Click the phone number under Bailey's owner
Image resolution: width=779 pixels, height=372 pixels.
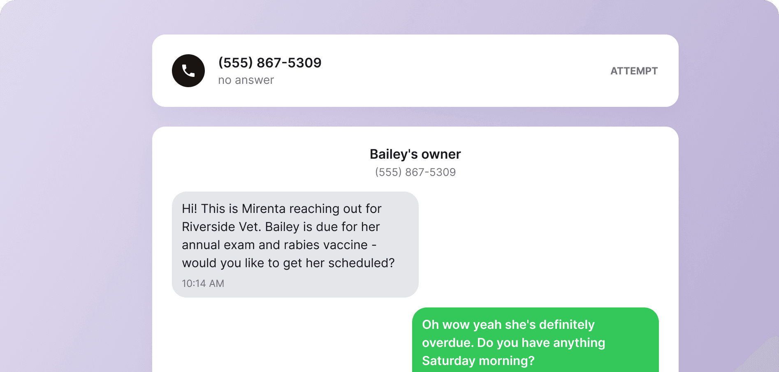point(415,172)
